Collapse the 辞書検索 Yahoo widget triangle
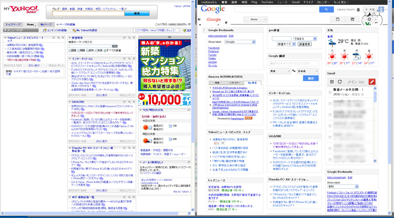Image resolution: width=394 pixels, height=218 pixels. tap(70, 38)
